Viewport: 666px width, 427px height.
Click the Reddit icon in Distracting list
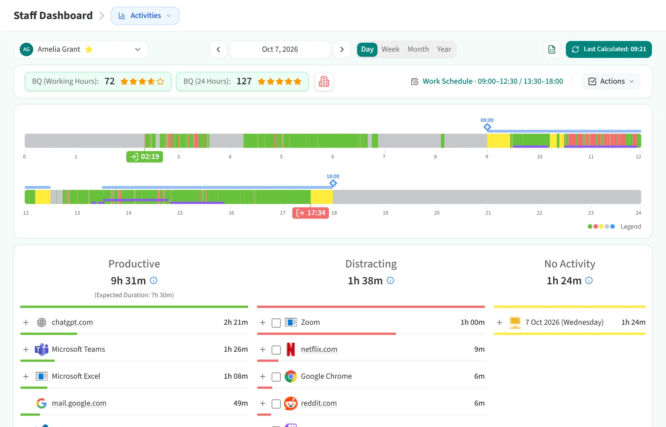[x=291, y=403]
